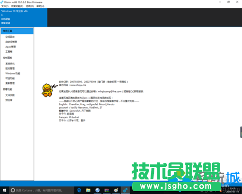This screenshot has width=242, height=194.
Task: Open 系统优化 in the sidebar
Action: 10,64
